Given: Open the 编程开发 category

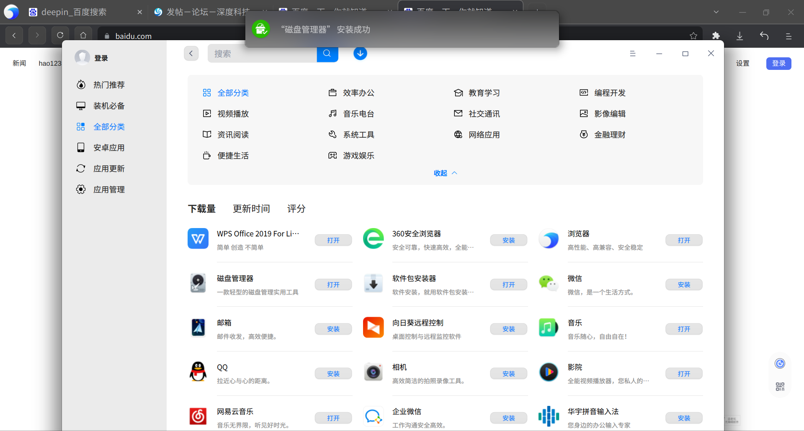Looking at the screenshot, I should [x=610, y=92].
